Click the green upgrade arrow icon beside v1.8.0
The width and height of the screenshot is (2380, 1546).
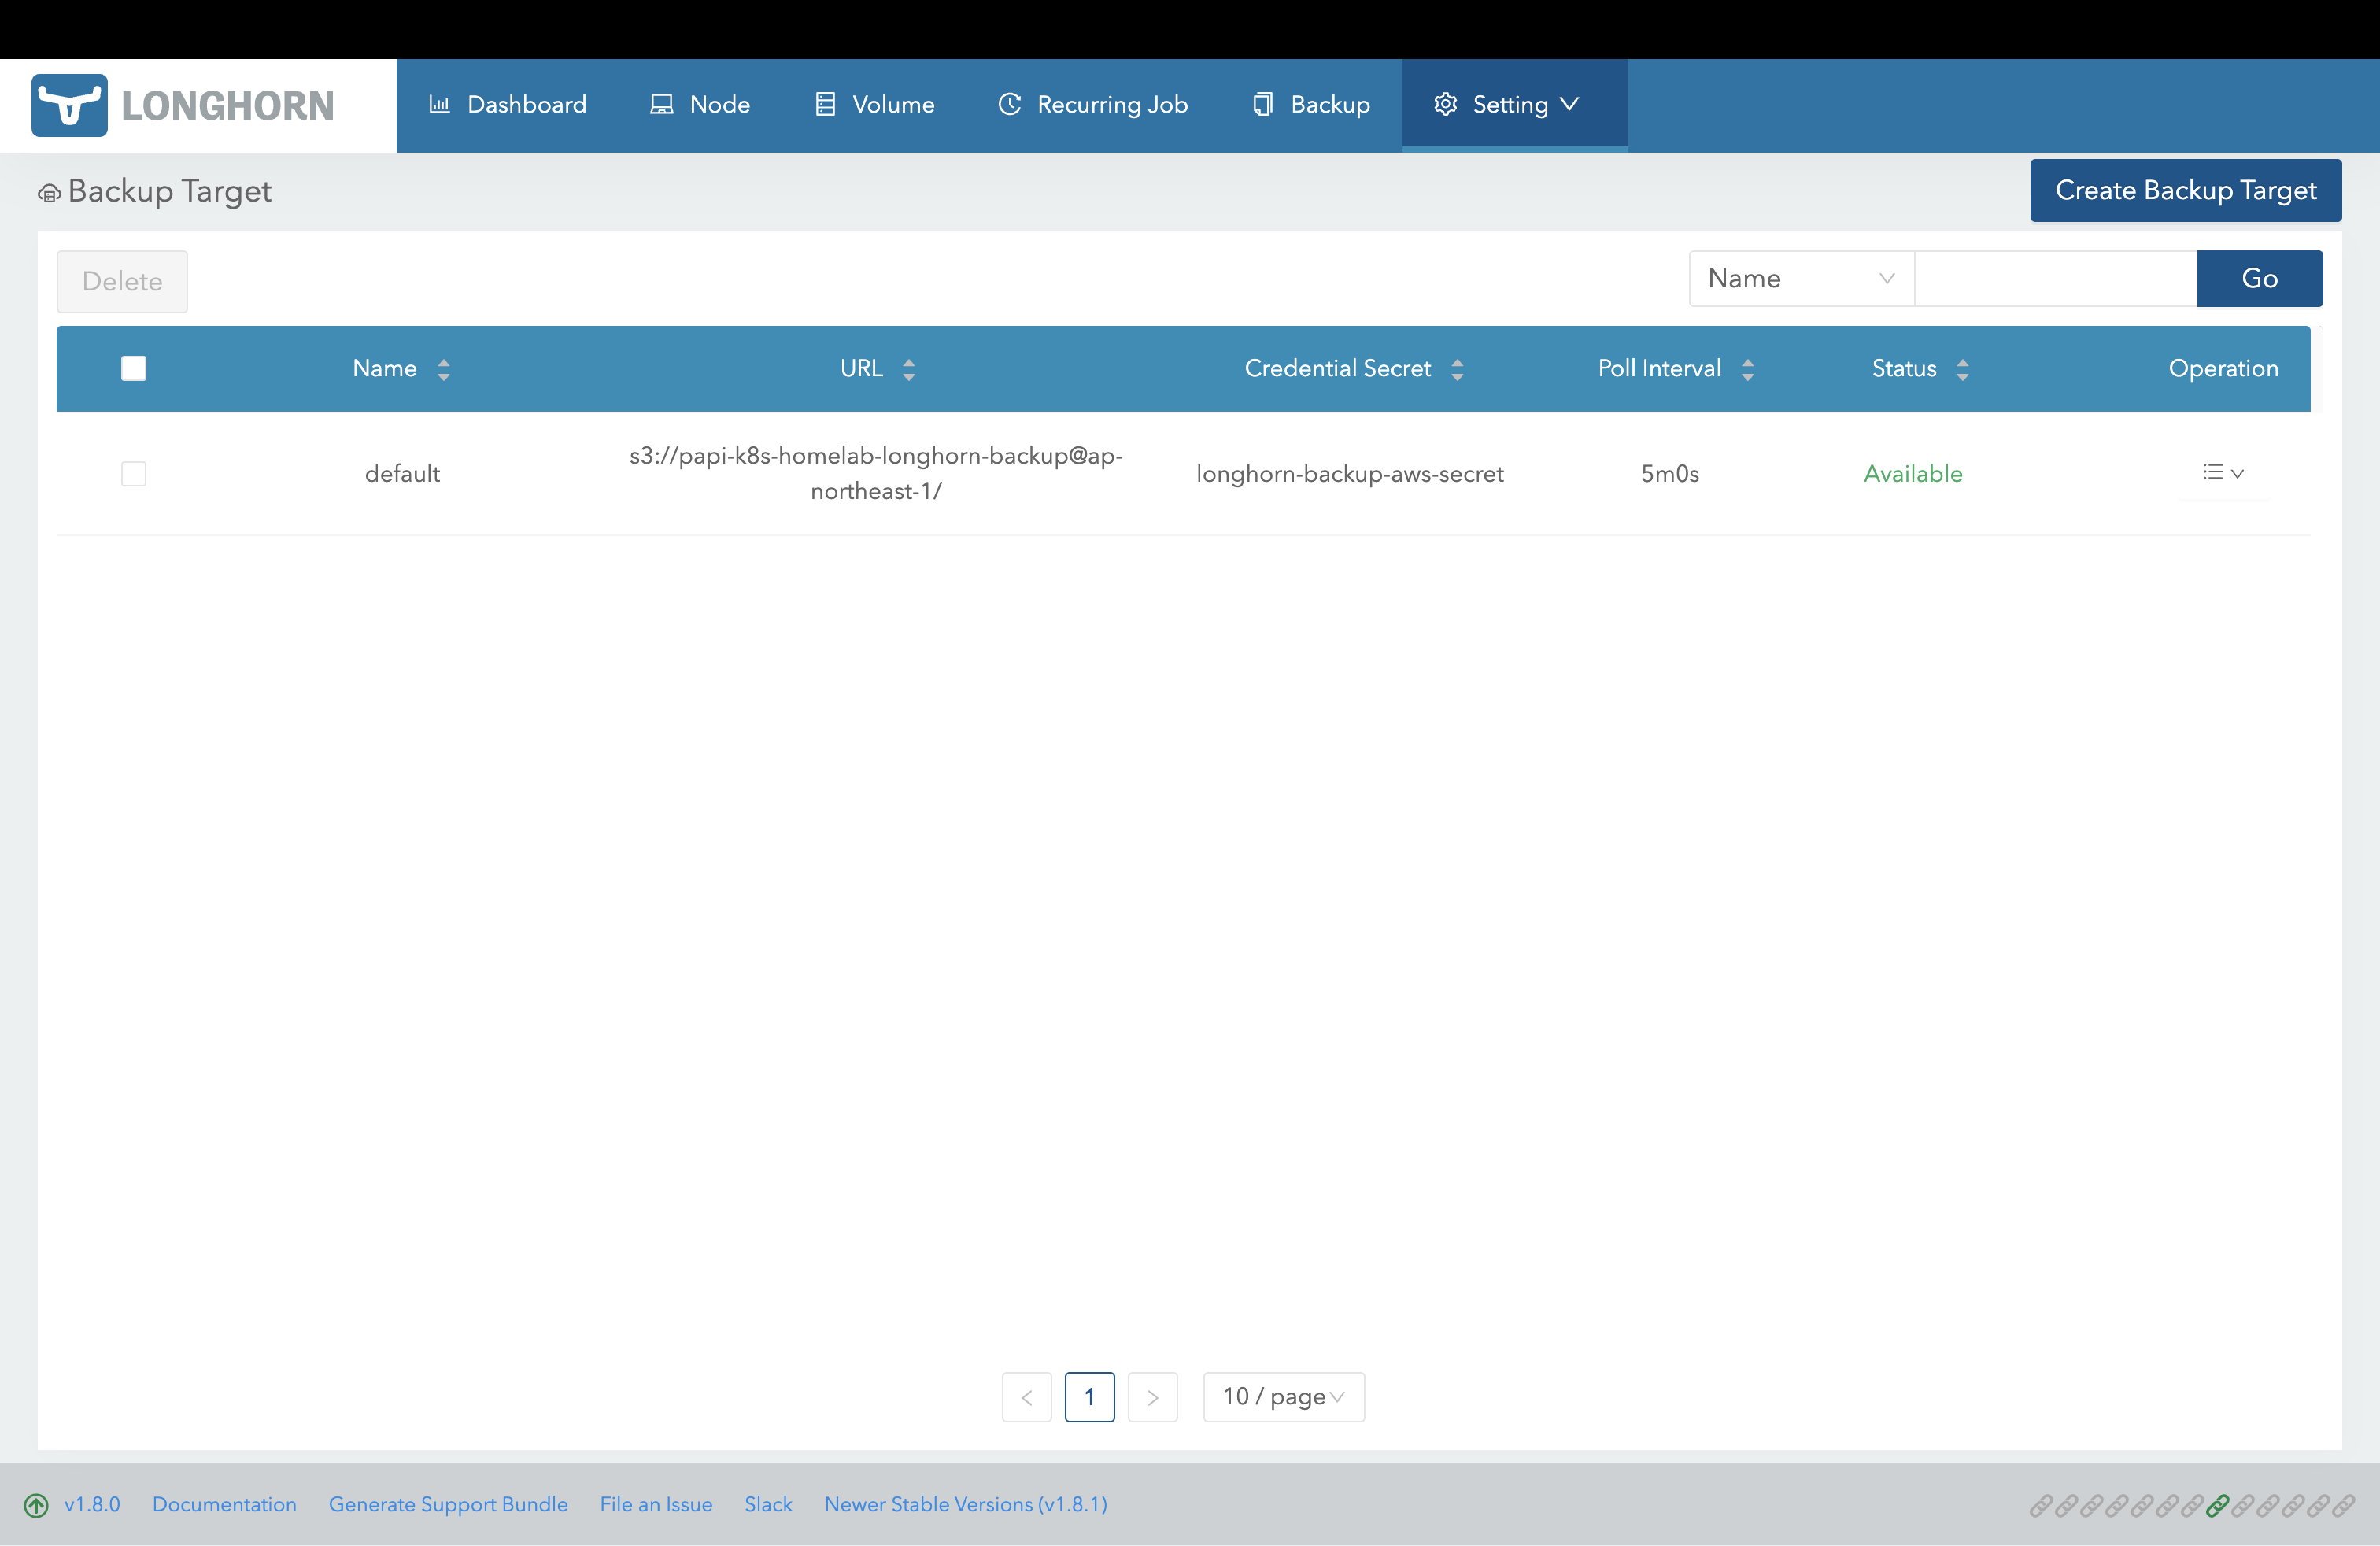36,1505
